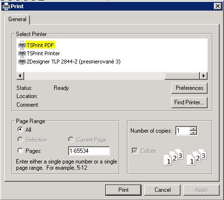224x200 pixels.
Task: Click the Pages range input field
Action: tap(89, 151)
